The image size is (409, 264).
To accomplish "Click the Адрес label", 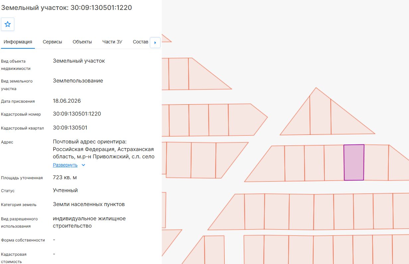I will point(7,142).
